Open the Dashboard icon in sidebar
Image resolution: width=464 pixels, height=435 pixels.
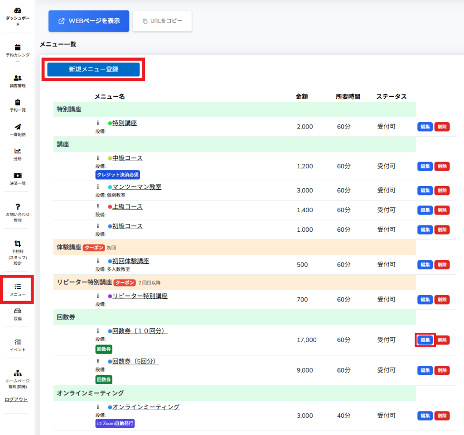(18, 10)
